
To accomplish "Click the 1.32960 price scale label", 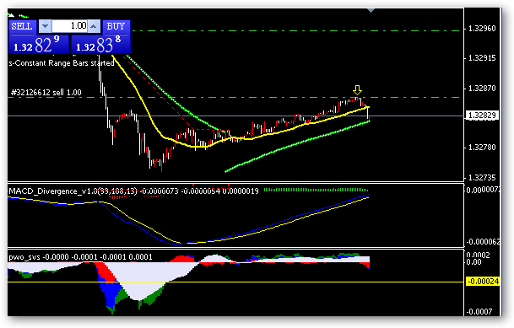I will [x=482, y=29].
